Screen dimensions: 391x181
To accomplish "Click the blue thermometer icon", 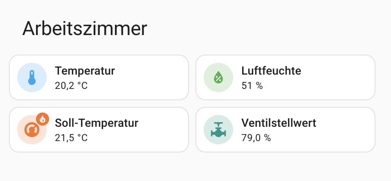I will coord(32,77).
